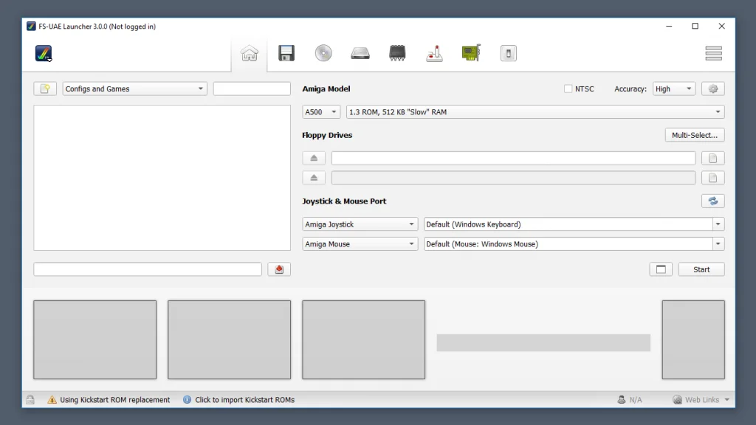
Task: Open the Amiga model settings gear
Action: [x=713, y=89]
